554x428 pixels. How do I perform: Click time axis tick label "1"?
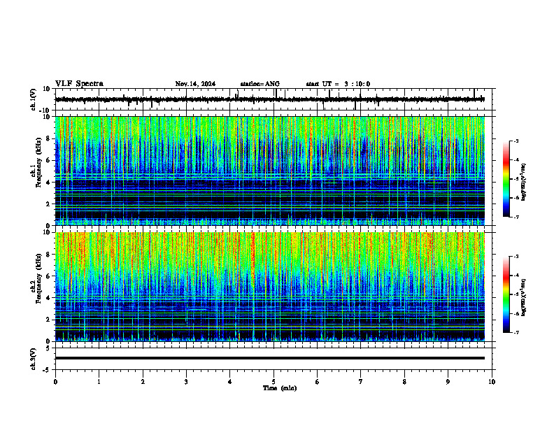pos(99,382)
